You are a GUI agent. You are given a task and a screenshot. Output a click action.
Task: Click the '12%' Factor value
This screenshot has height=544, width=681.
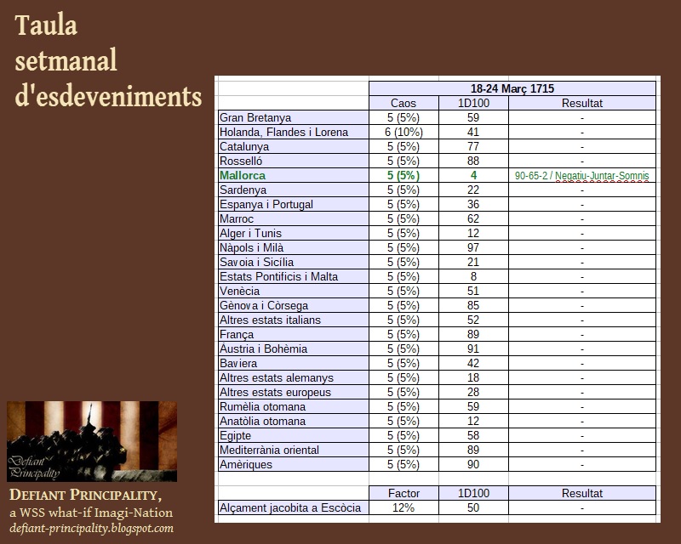click(403, 507)
